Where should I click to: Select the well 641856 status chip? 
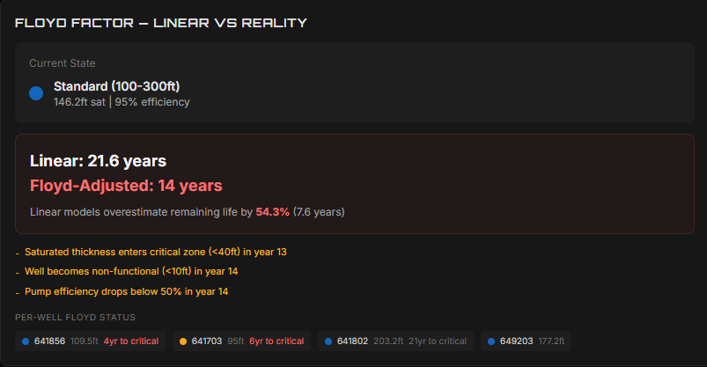point(90,341)
